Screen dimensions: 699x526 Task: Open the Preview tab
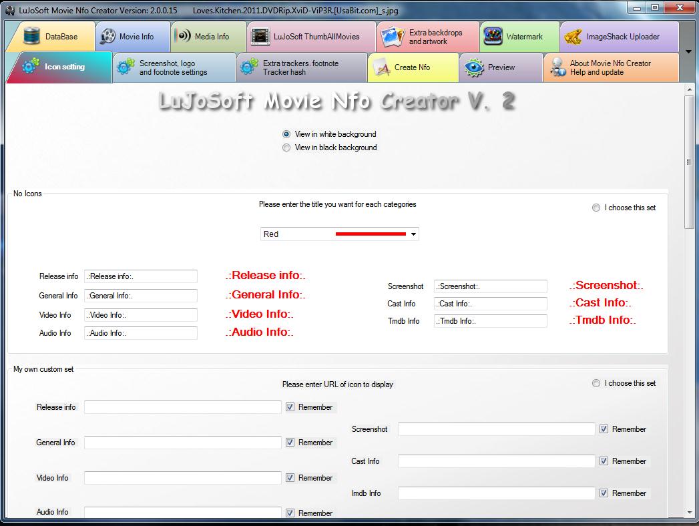click(501, 67)
